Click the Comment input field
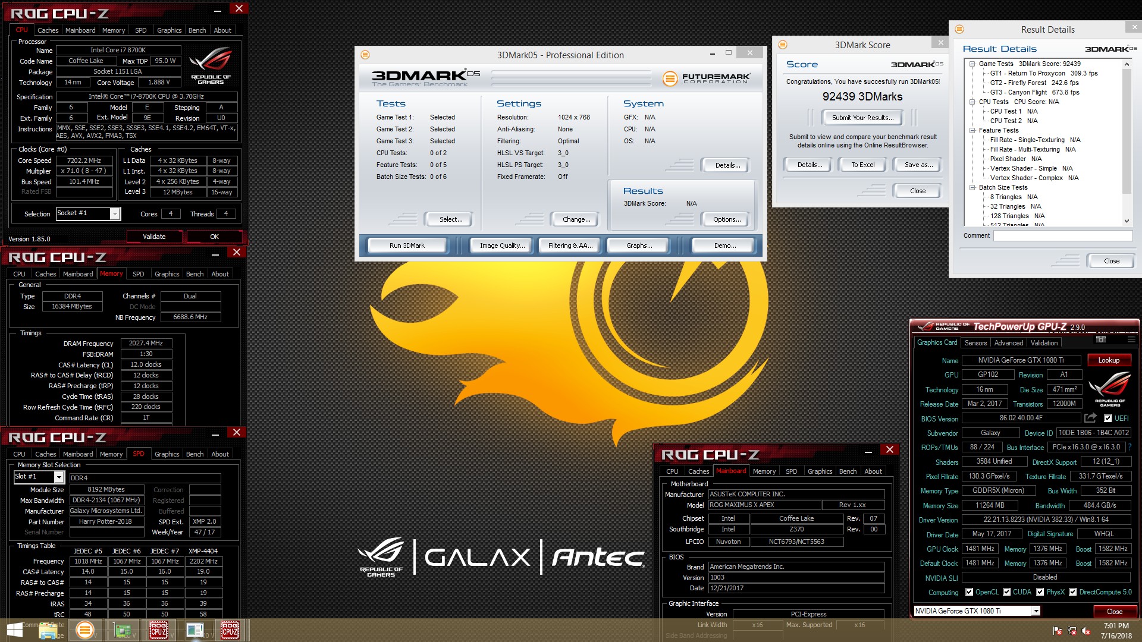 click(x=1063, y=236)
